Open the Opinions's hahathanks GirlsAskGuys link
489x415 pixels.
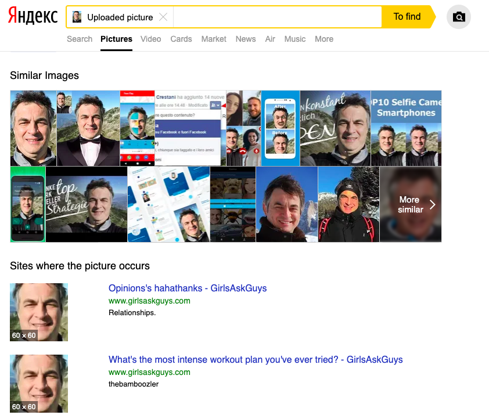pos(188,288)
